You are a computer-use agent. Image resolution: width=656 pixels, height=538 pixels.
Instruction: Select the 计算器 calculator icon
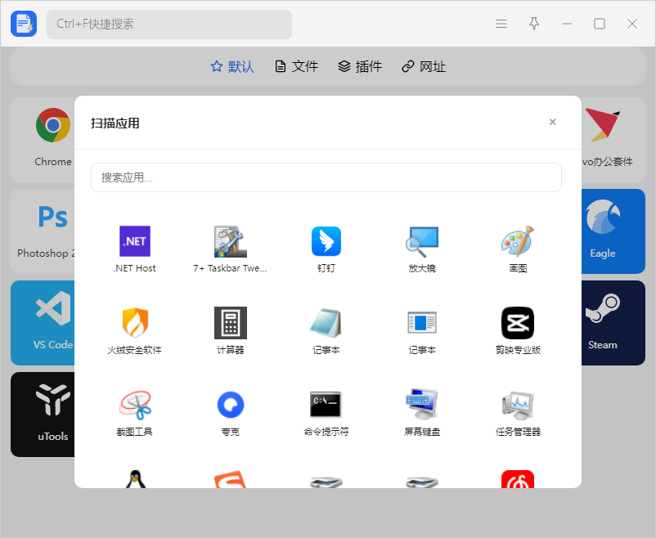tap(231, 323)
